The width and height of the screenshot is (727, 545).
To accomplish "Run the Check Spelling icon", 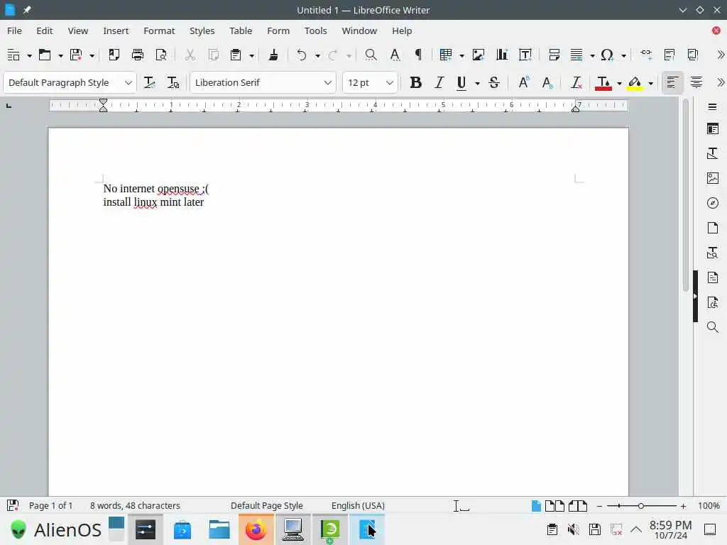I will pos(395,55).
